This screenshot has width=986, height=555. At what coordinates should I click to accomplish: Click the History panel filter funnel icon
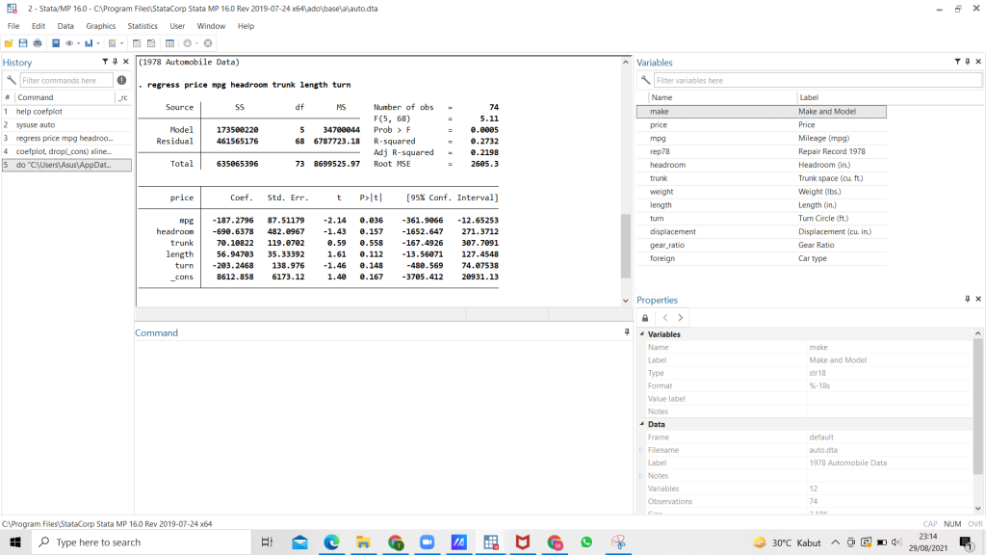[x=105, y=62]
